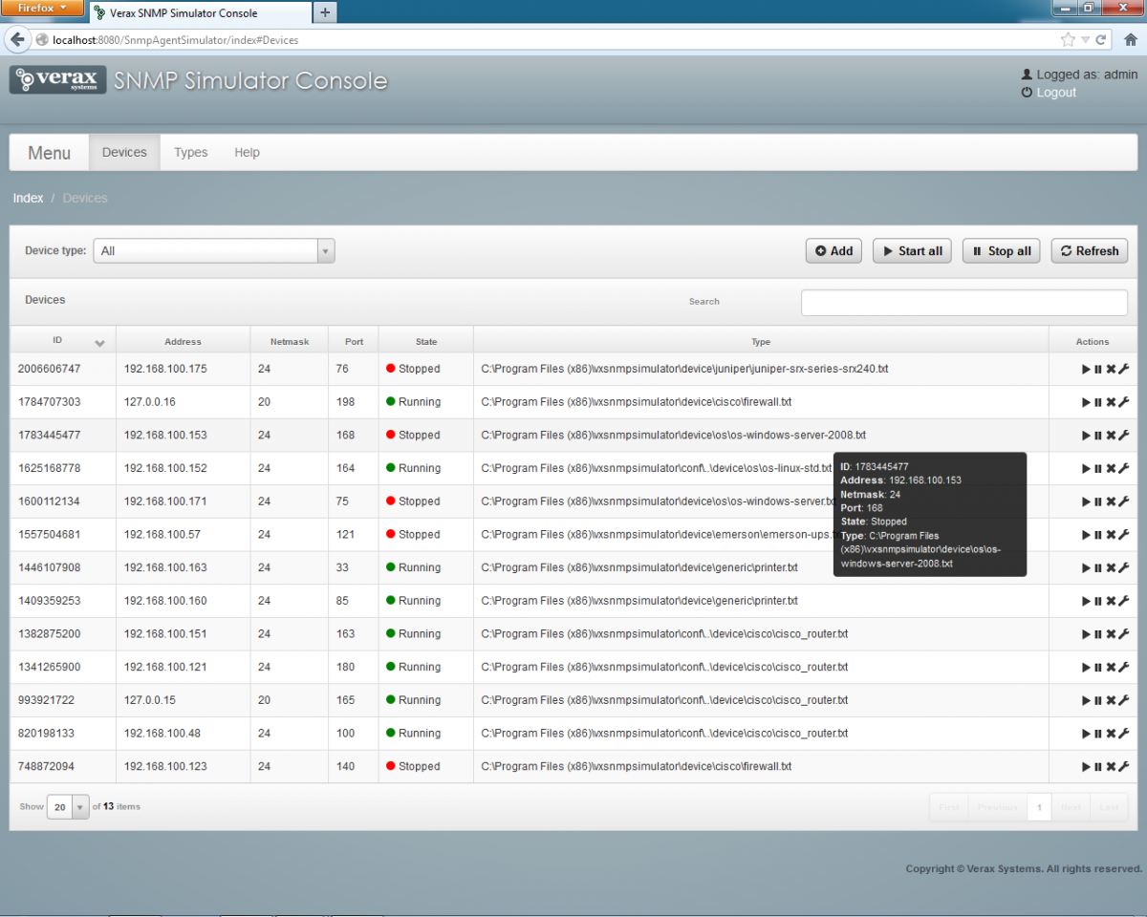Screen dimensions: 1147x917
Task: Sort by State column header
Action: point(426,342)
